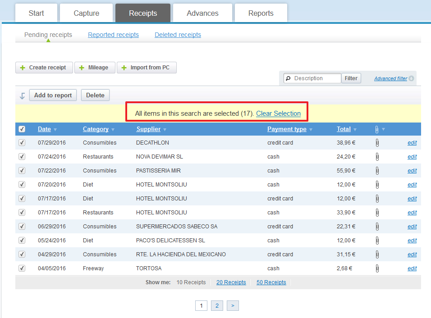Image resolution: width=431 pixels, height=318 pixels.
Task: Toggle the select-all checkbox in table header
Action: point(22,129)
